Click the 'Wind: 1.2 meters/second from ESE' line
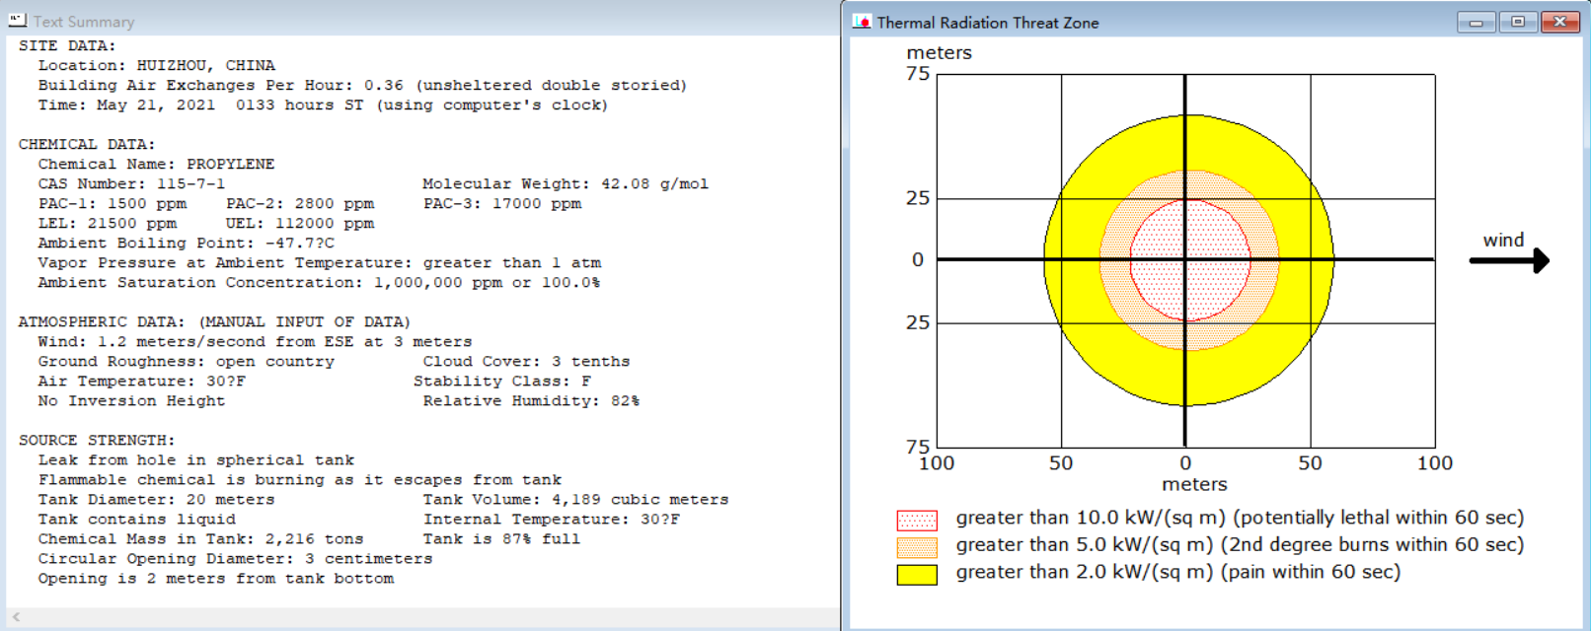Image resolution: width=1591 pixels, height=631 pixels. (x=255, y=342)
